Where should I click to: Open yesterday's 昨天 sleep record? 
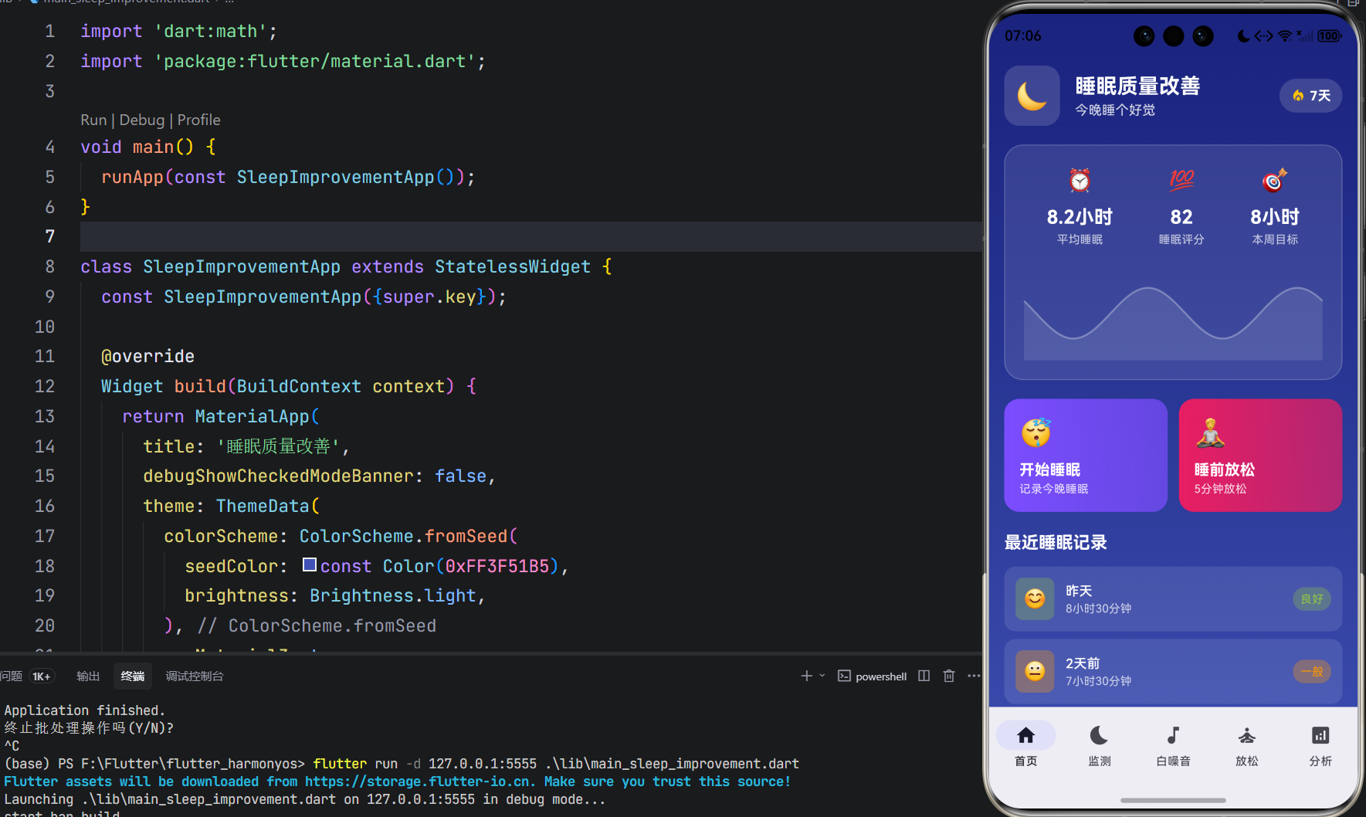1173,598
